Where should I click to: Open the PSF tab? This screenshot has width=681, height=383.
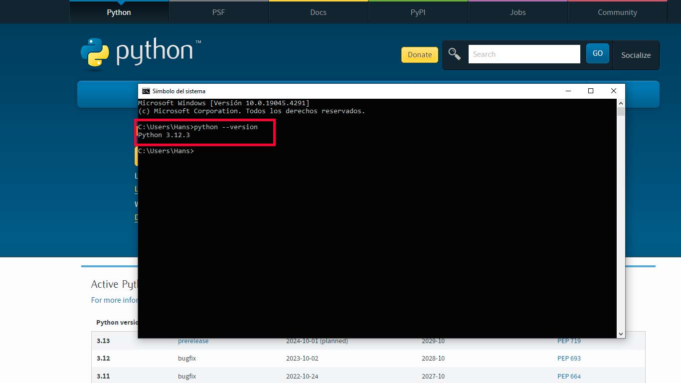[x=218, y=12]
